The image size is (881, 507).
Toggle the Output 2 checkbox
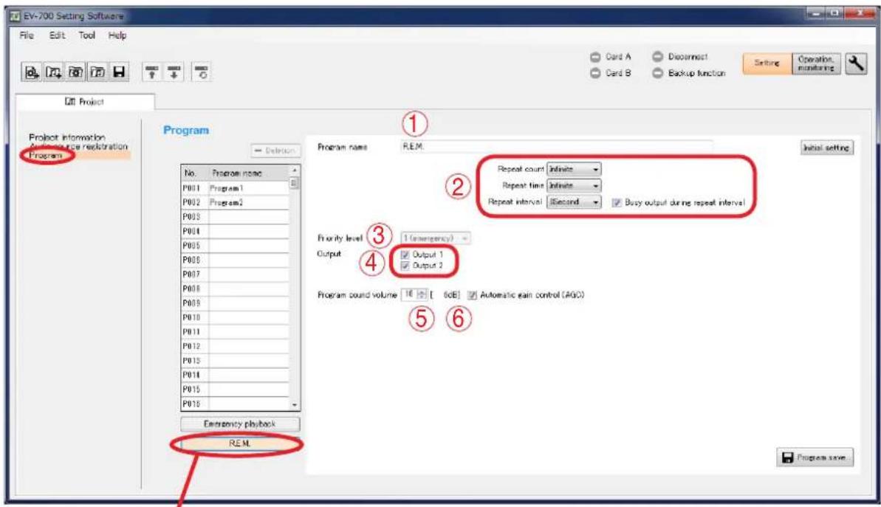point(405,266)
